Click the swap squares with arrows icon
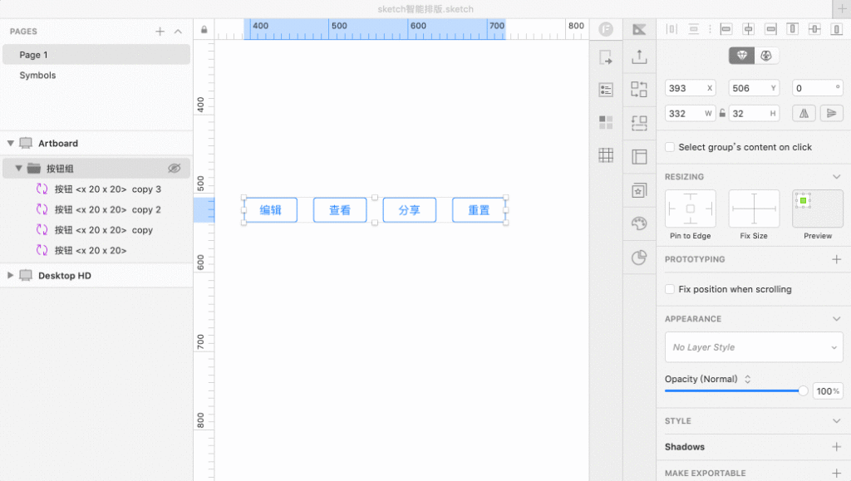851x481 pixels. [639, 90]
